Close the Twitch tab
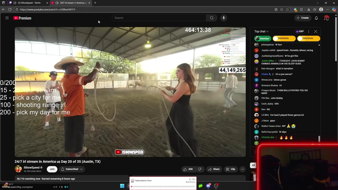 click(47, 3)
